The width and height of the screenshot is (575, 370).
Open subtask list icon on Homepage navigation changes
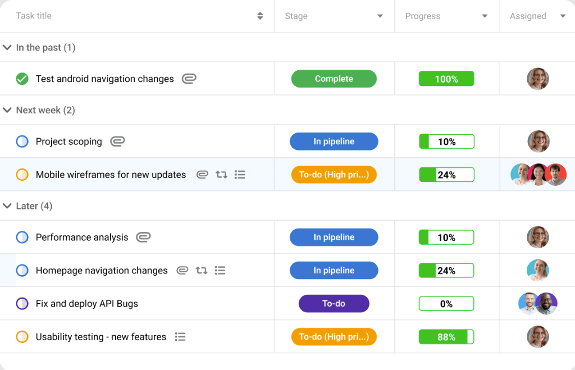coord(220,271)
